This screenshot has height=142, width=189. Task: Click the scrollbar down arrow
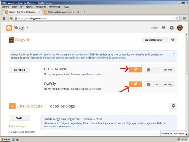click(x=187, y=134)
